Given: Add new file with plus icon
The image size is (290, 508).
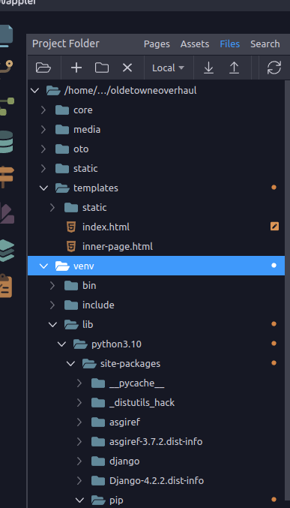Looking at the screenshot, I should click(76, 68).
